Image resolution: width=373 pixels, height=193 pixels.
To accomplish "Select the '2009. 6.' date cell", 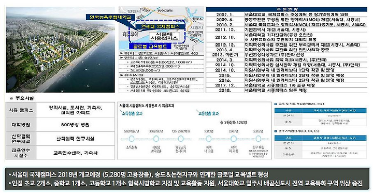I will click(225, 20).
